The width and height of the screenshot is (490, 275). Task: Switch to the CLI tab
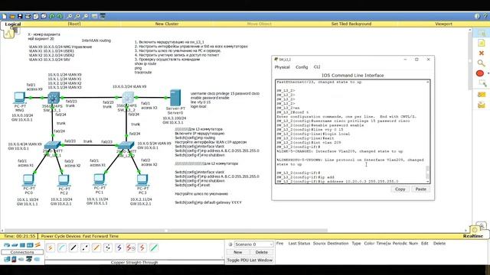(317, 67)
